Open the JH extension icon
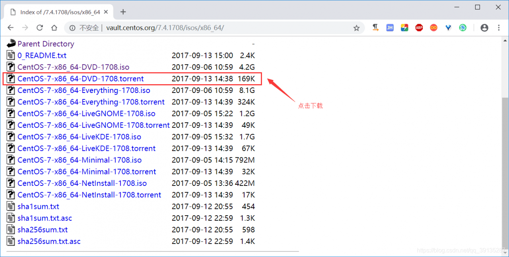This screenshot has height=257, width=509. click(x=390, y=28)
